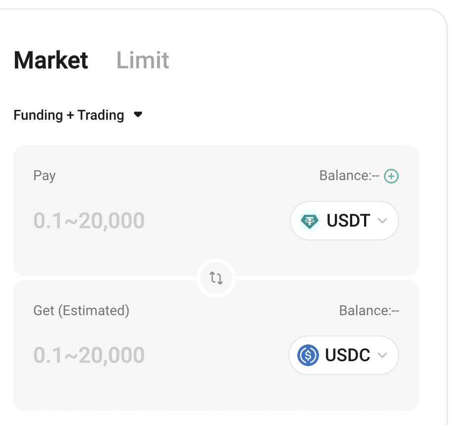Viewport: 463px width, 425px height.
Task: Select the Tether logo inside USDT selector
Action: click(309, 221)
